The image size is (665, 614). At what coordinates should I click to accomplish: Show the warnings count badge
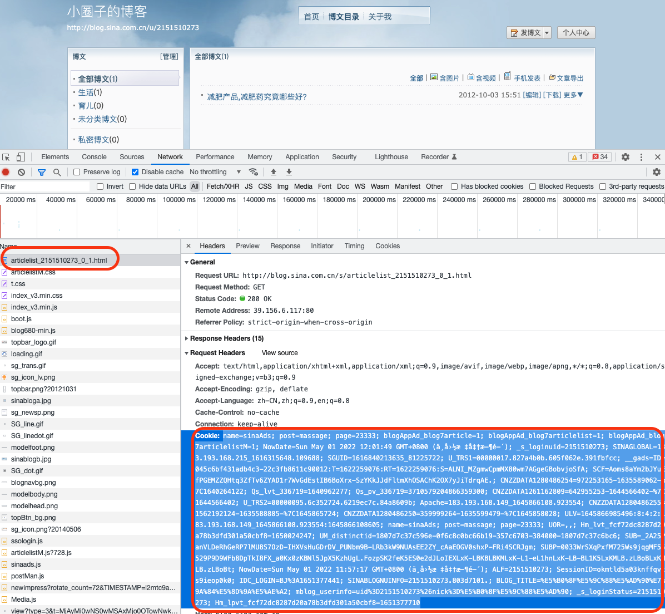577,157
